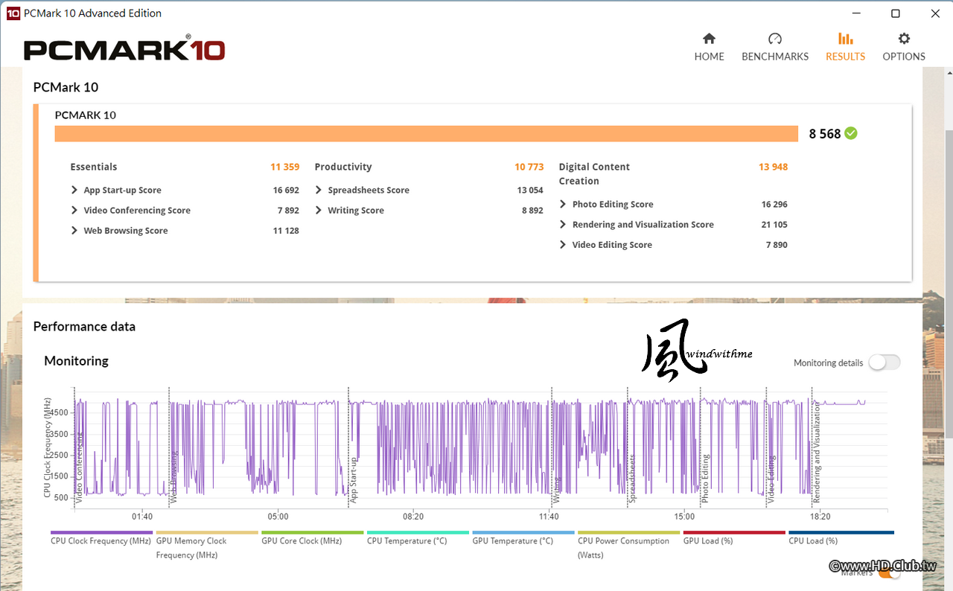Image resolution: width=953 pixels, height=591 pixels.
Task: Click the home house icon
Action: (709, 39)
